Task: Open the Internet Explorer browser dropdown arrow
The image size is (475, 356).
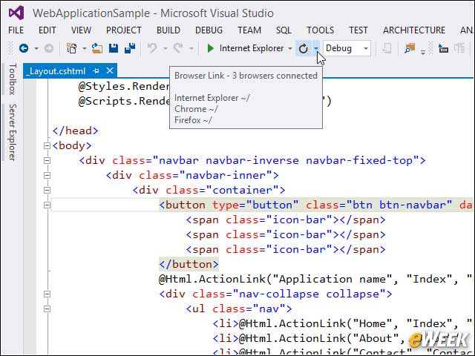Action: 290,48
